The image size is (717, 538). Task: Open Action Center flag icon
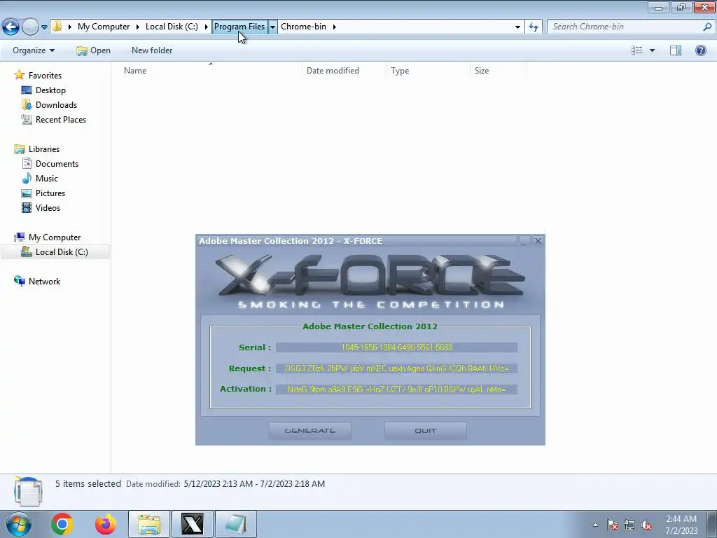613,525
